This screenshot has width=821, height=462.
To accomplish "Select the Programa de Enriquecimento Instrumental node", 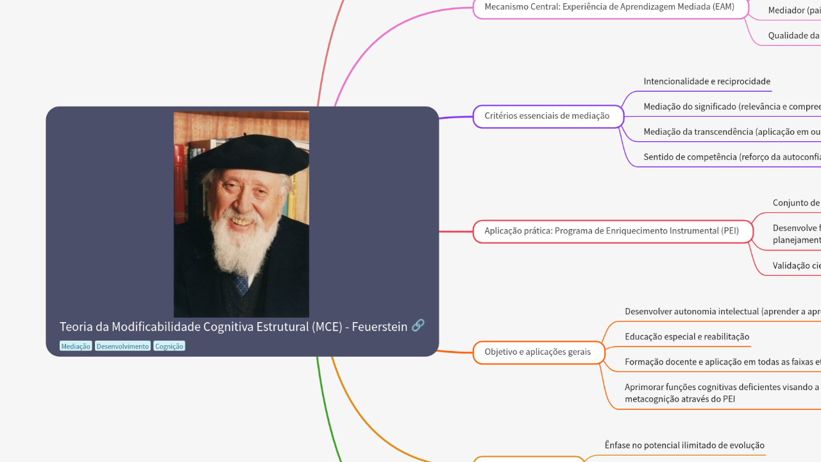I will click(613, 231).
